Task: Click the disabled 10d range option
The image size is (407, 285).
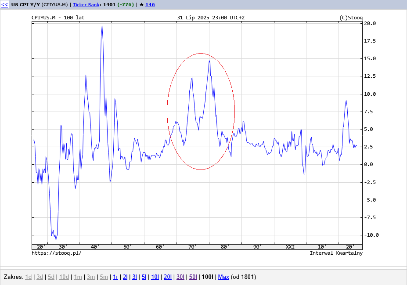Action: [x=64, y=277]
